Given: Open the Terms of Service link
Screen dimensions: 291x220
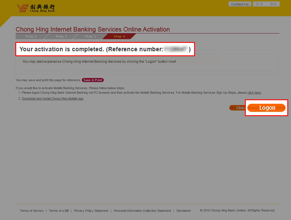Looking at the screenshot, I should (x=32, y=211).
